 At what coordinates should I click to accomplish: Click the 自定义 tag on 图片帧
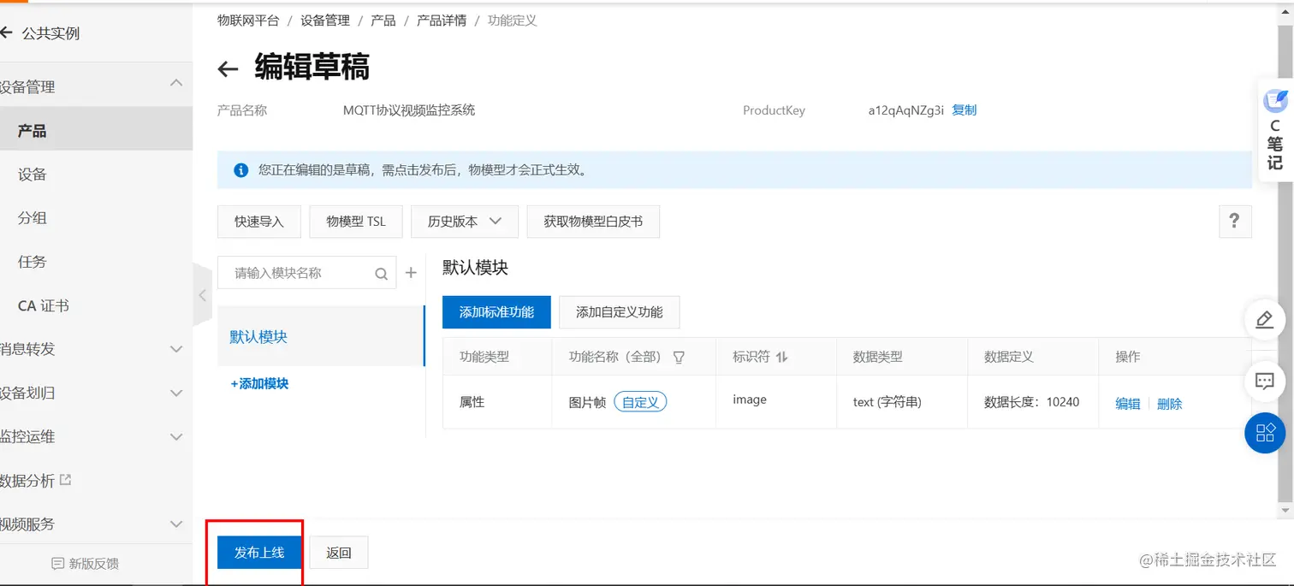pos(640,402)
